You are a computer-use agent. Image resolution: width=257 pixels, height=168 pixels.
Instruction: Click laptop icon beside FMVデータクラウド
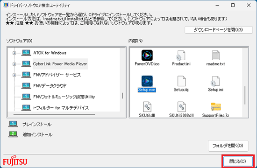(x=26, y=86)
